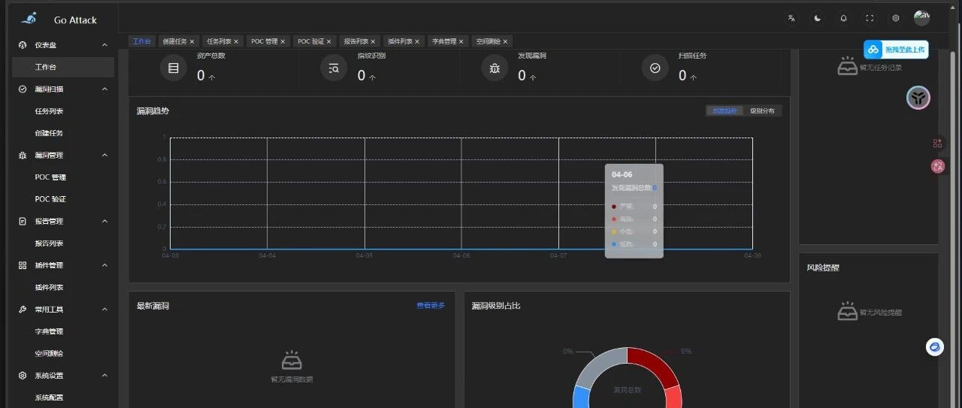
Task: Click the round floating assistant icon at right
Action: (918, 98)
